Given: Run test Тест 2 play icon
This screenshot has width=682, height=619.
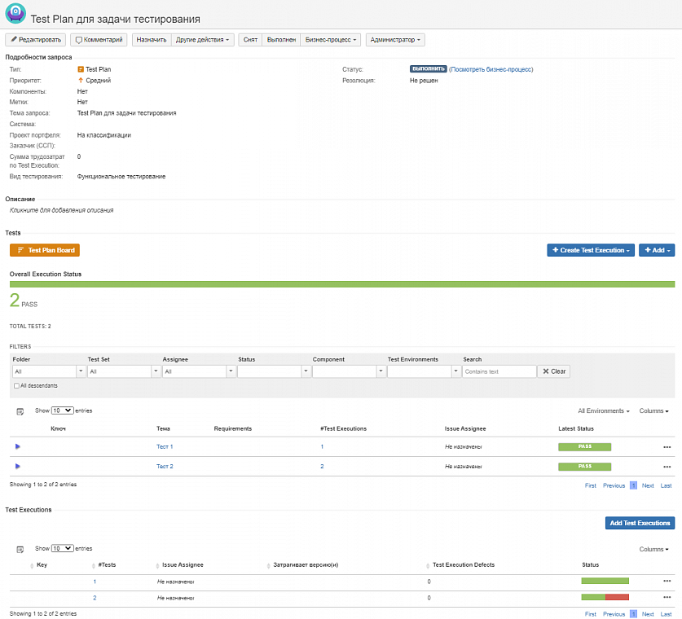Looking at the screenshot, I should (18, 466).
